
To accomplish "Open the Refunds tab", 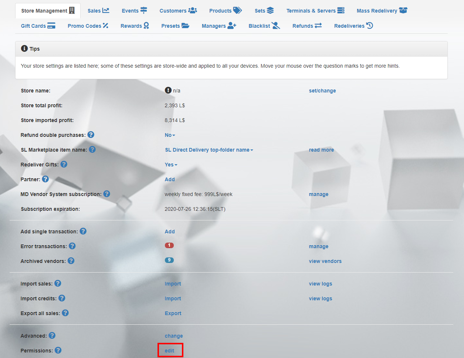I will tap(307, 26).
